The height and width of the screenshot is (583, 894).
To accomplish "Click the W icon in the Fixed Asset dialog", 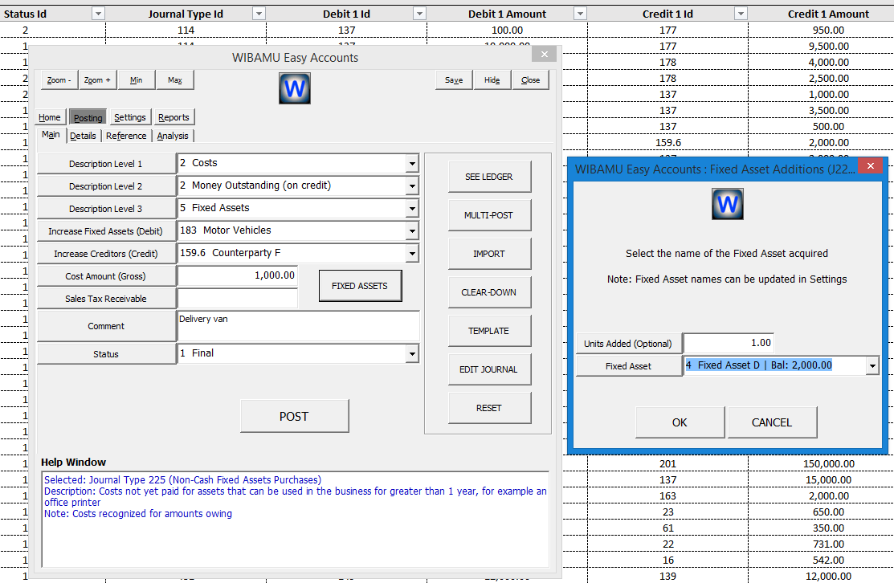I will (727, 203).
